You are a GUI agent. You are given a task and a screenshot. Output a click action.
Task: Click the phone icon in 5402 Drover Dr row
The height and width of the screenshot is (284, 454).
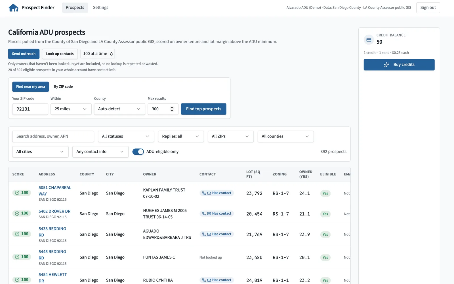(204, 214)
